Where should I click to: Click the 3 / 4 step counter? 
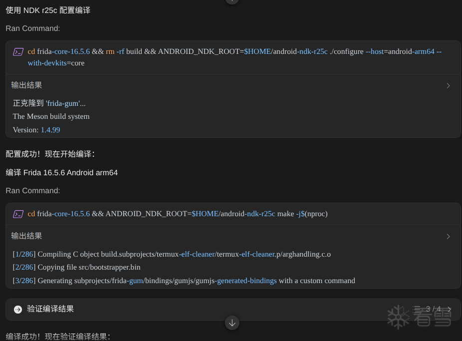[434, 309]
